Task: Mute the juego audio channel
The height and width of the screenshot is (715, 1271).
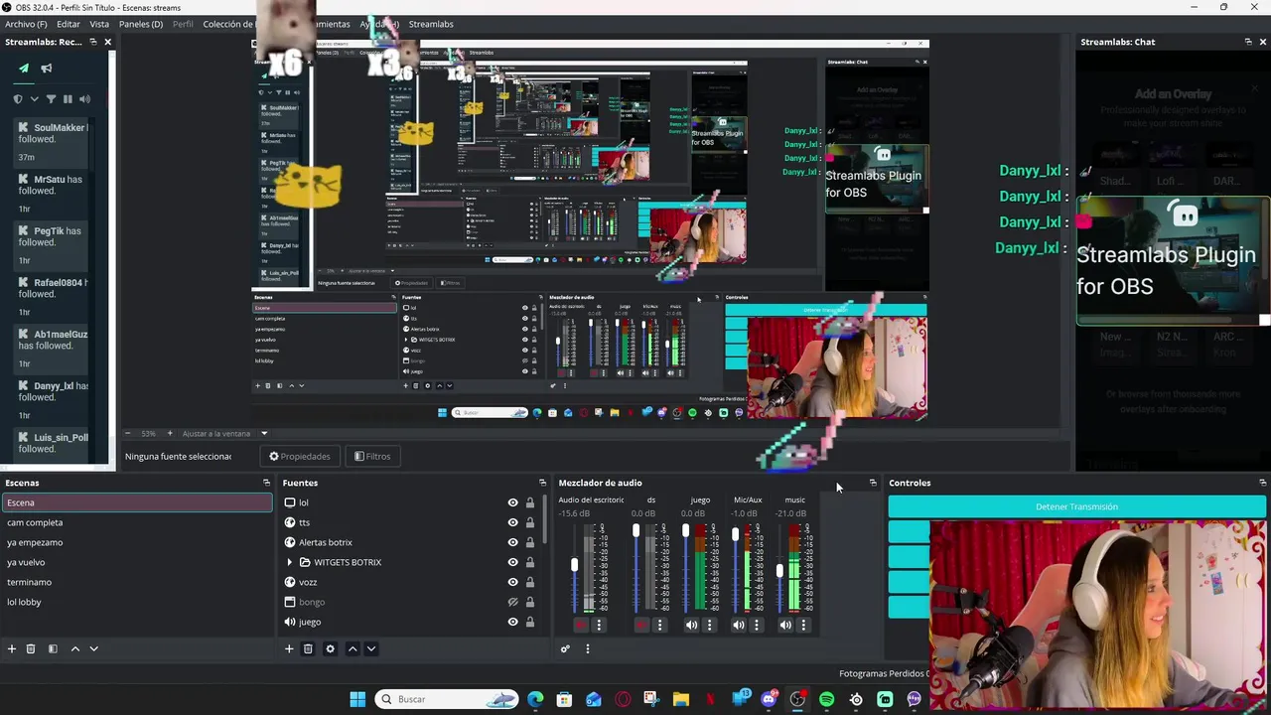Action: coord(691,625)
